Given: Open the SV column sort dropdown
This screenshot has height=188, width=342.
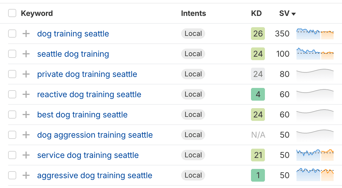Looking at the screenshot, I should point(294,13).
